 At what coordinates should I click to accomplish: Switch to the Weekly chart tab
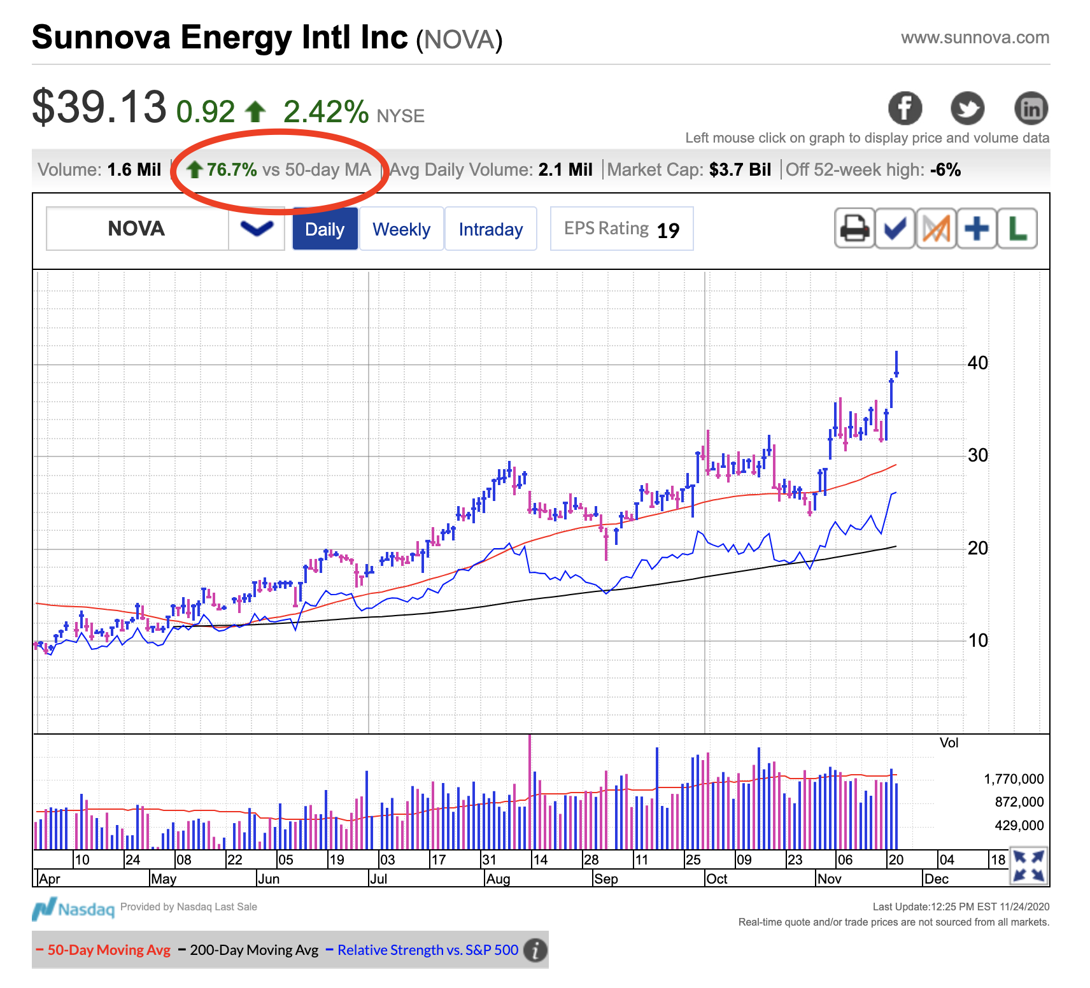click(x=401, y=229)
